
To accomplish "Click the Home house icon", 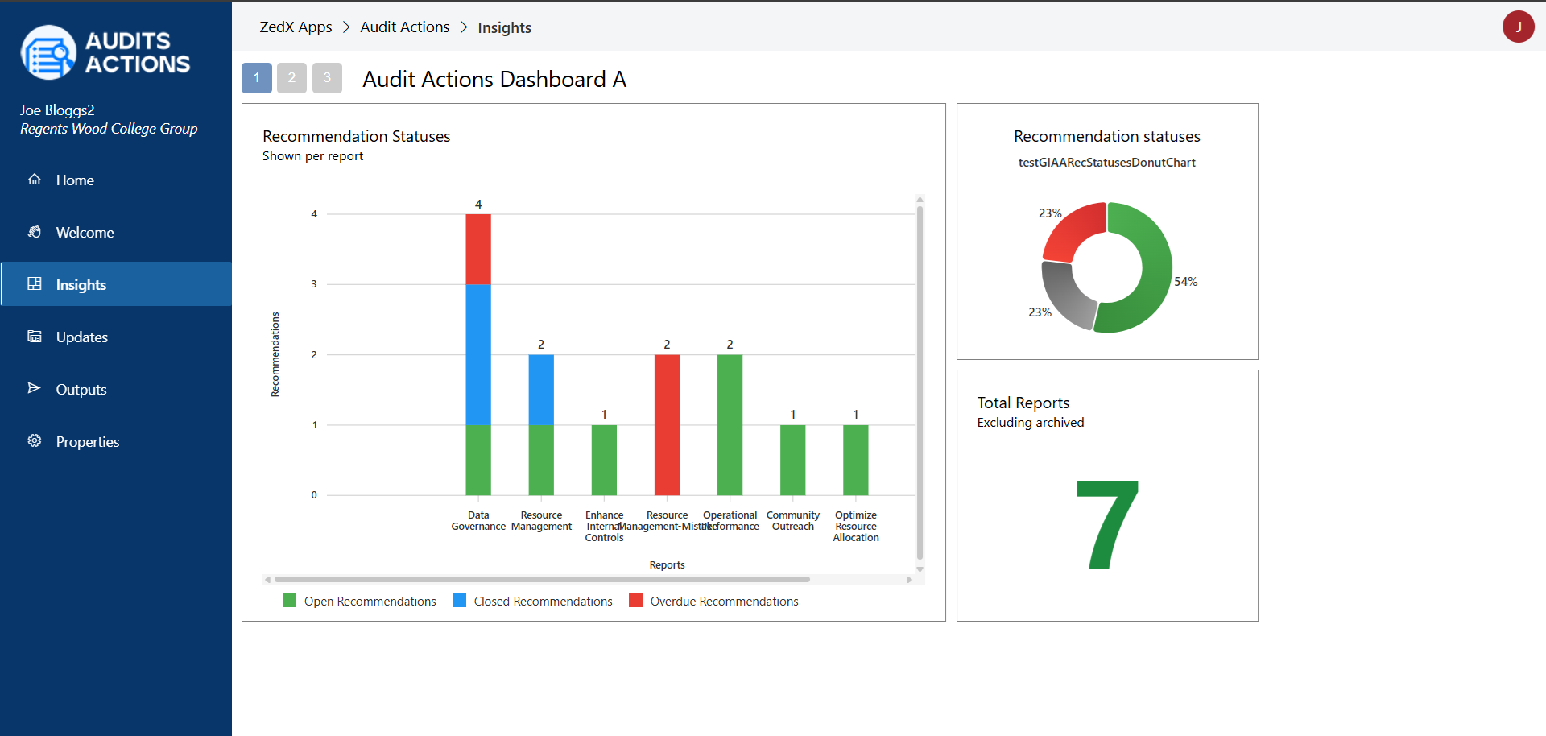I will point(34,179).
